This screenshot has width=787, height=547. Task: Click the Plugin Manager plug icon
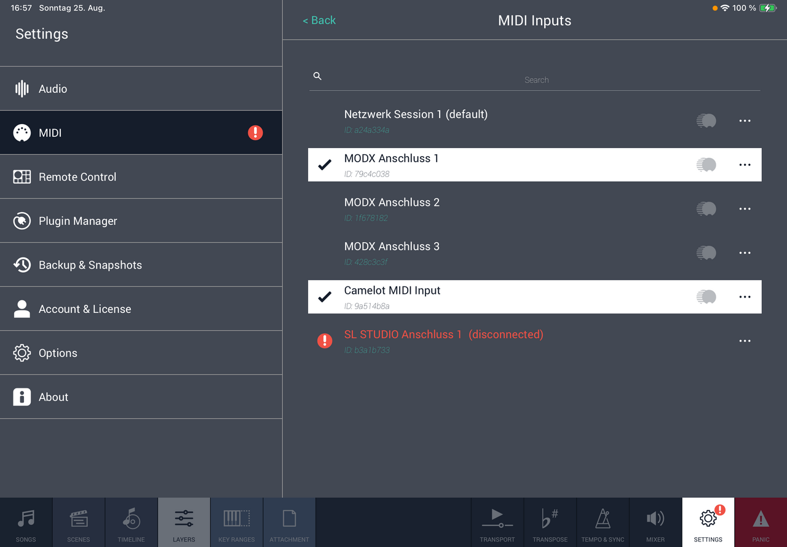click(22, 221)
